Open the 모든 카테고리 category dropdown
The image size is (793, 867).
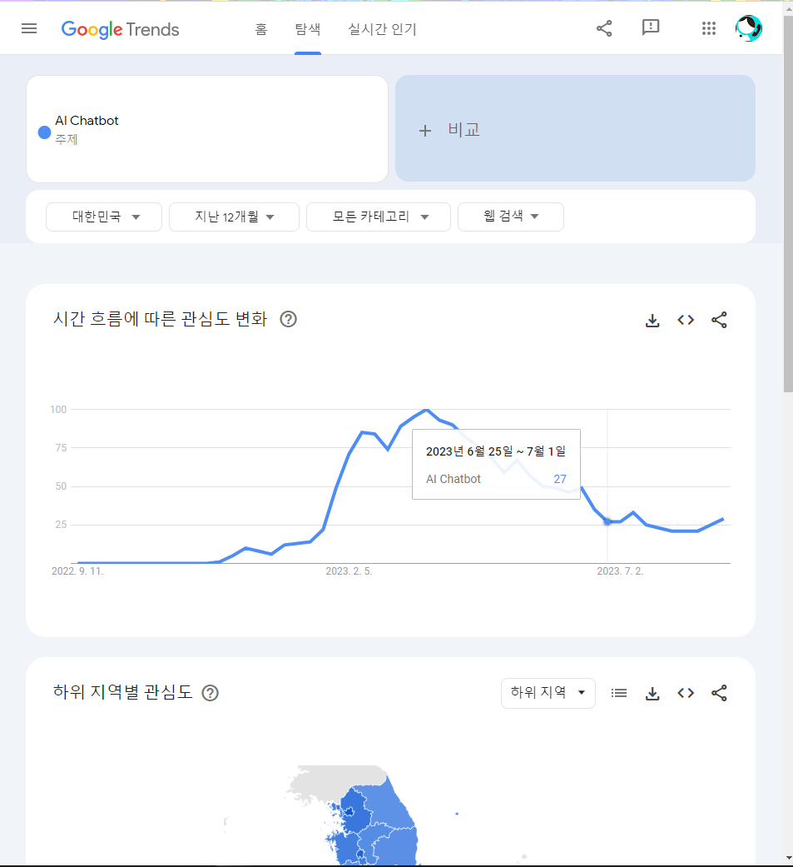pos(379,217)
